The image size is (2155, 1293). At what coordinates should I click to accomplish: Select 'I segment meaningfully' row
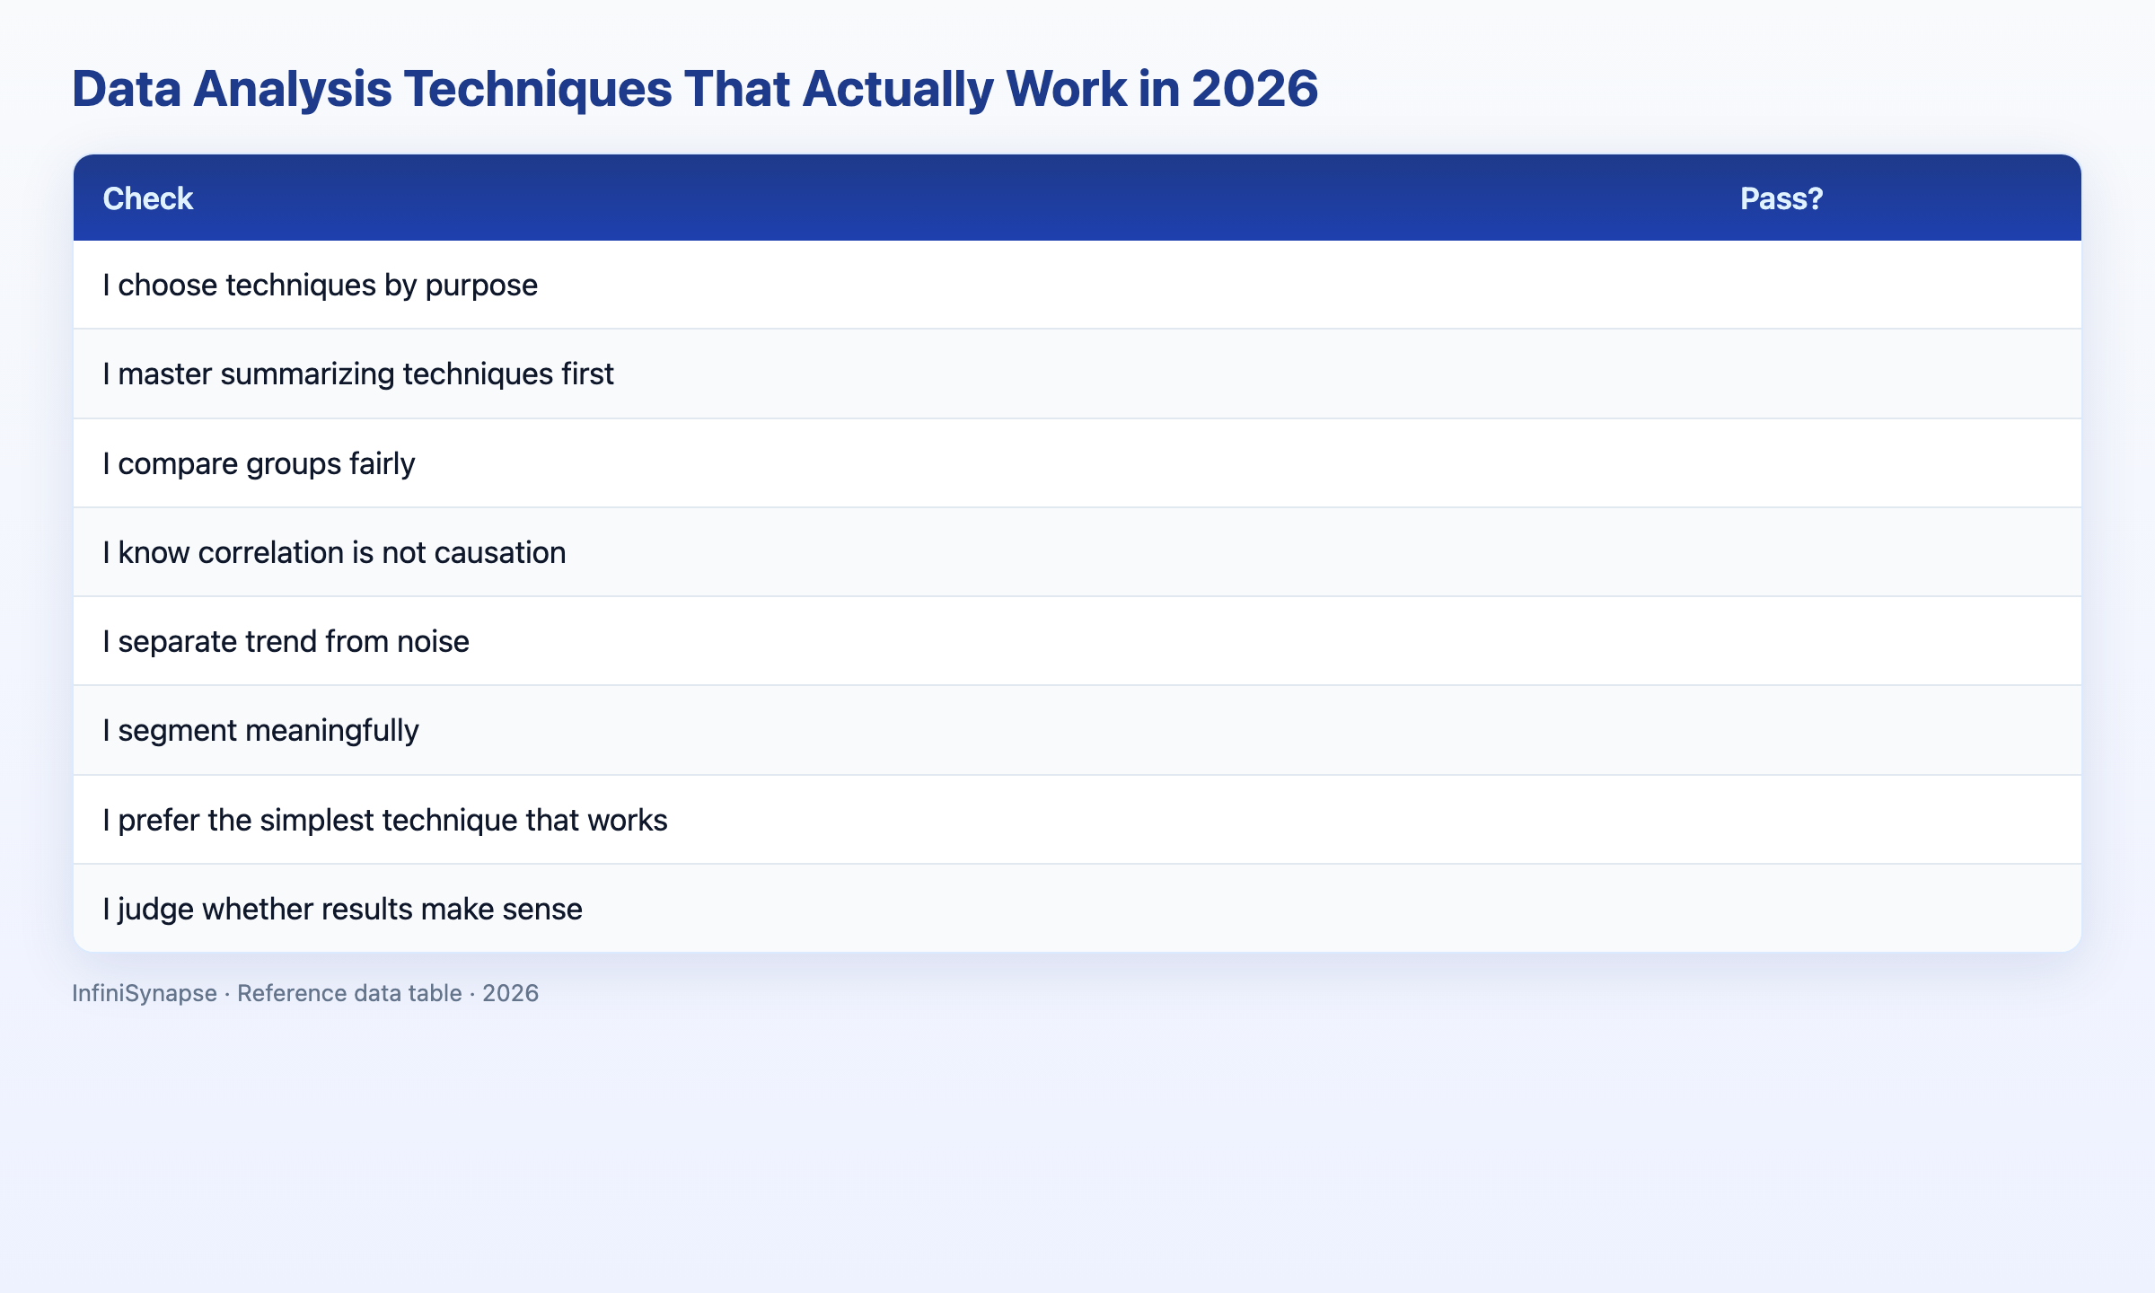pos(1077,730)
